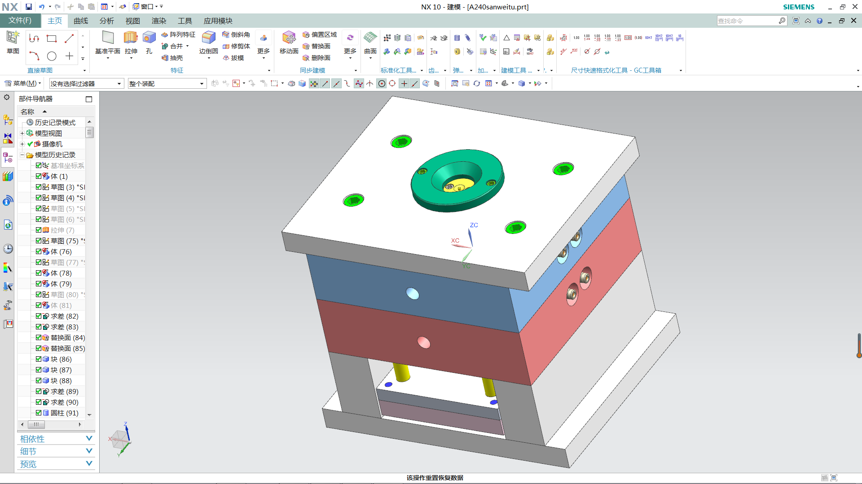
Task: Click the 曲面 (Surface) icon
Action: click(370, 38)
